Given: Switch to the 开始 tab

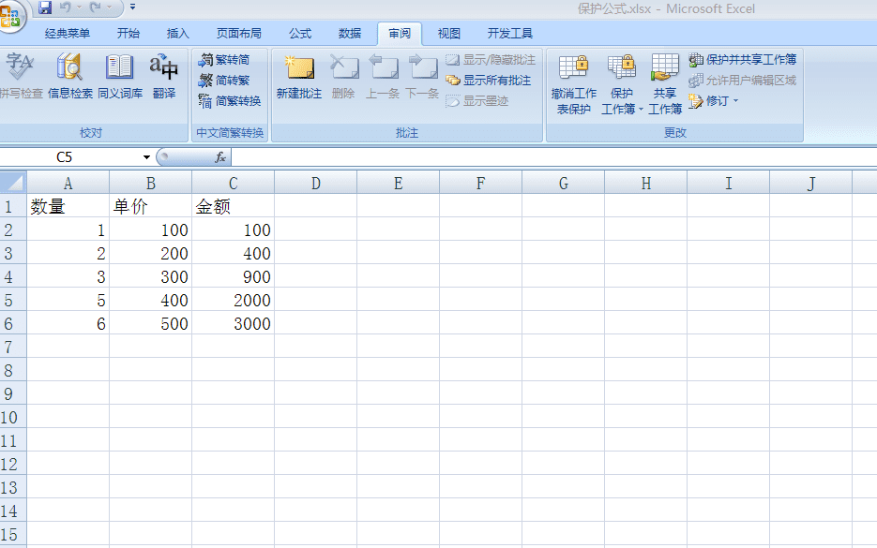Looking at the screenshot, I should pos(129,34).
